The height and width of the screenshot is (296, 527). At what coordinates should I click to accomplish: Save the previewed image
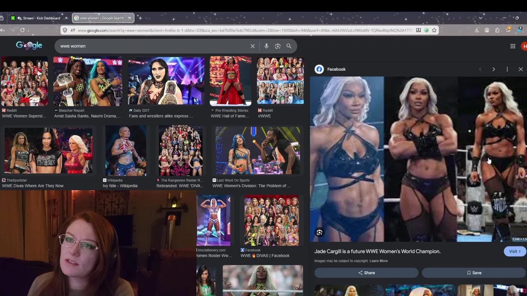(x=474, y=273)
